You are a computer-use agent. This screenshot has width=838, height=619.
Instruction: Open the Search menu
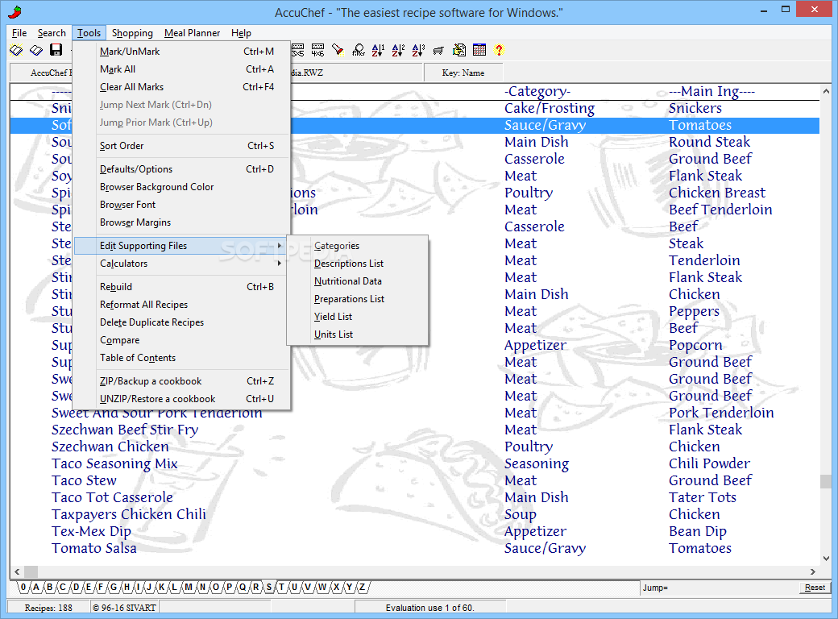pos(52,32)
